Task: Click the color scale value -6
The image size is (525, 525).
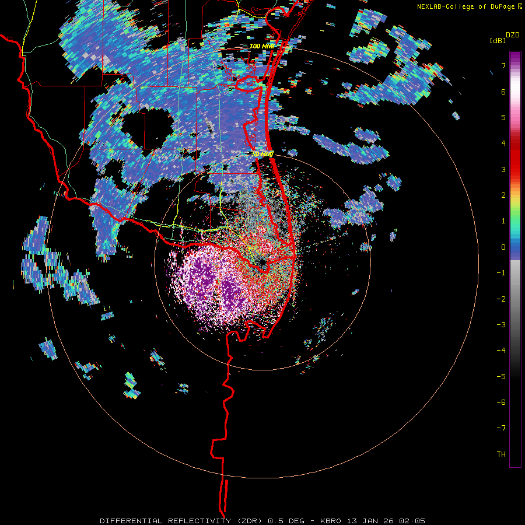Action: click(501, 402)
